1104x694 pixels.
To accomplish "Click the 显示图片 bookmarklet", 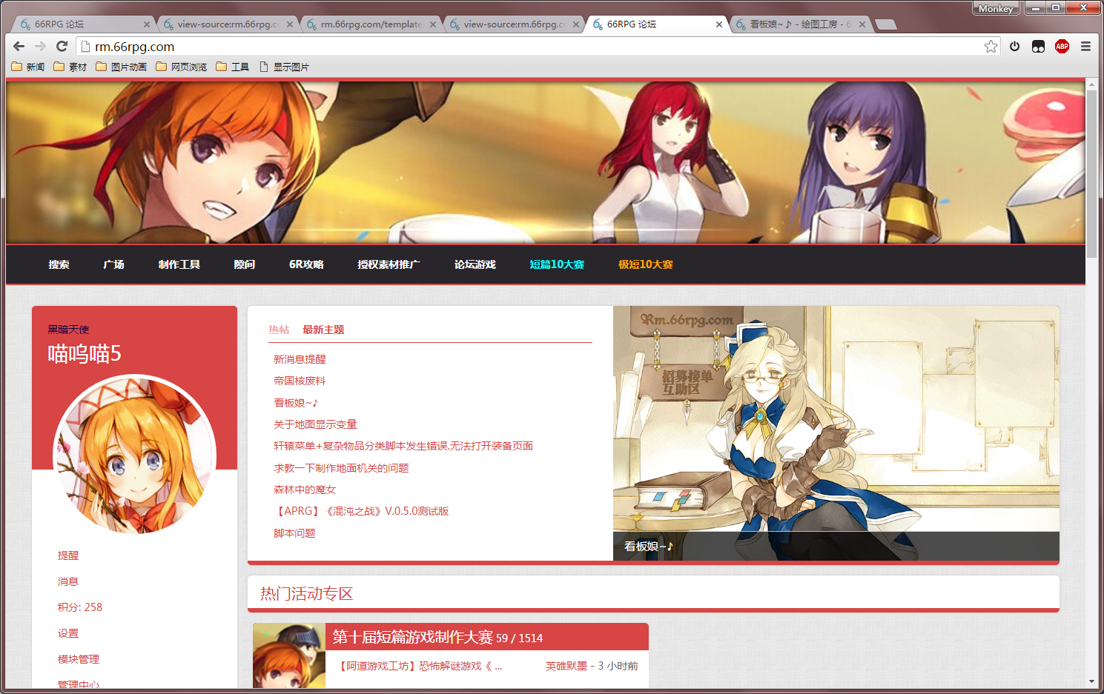I will coord(284,67).
